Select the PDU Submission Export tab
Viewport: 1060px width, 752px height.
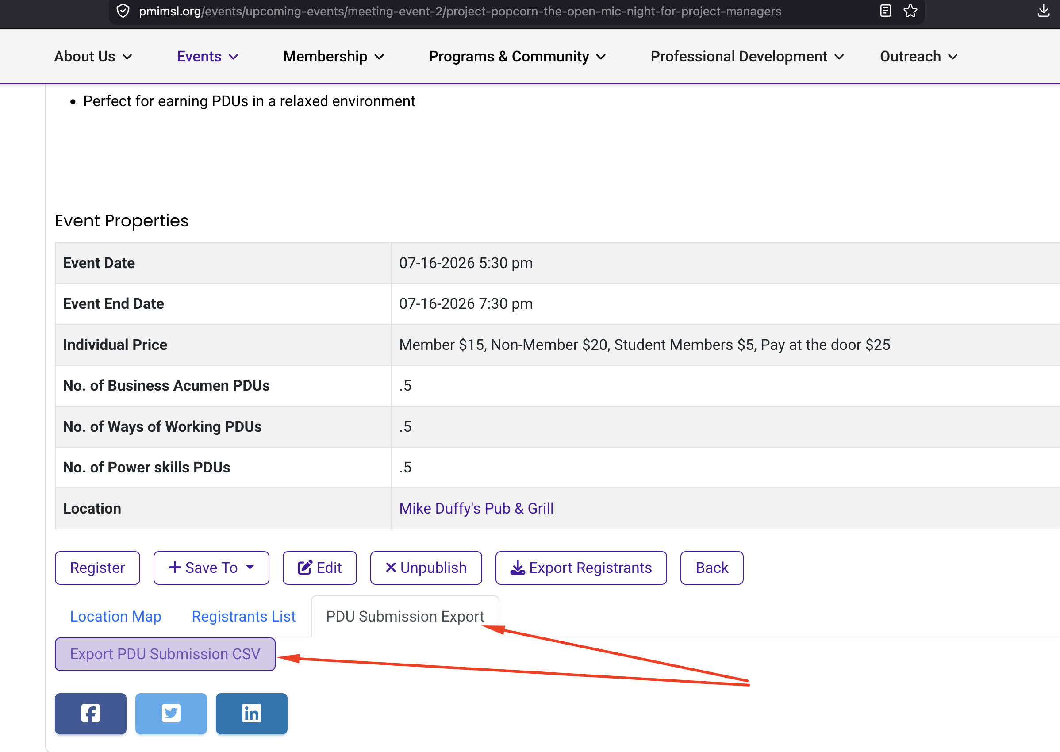[x=405, y=616]
